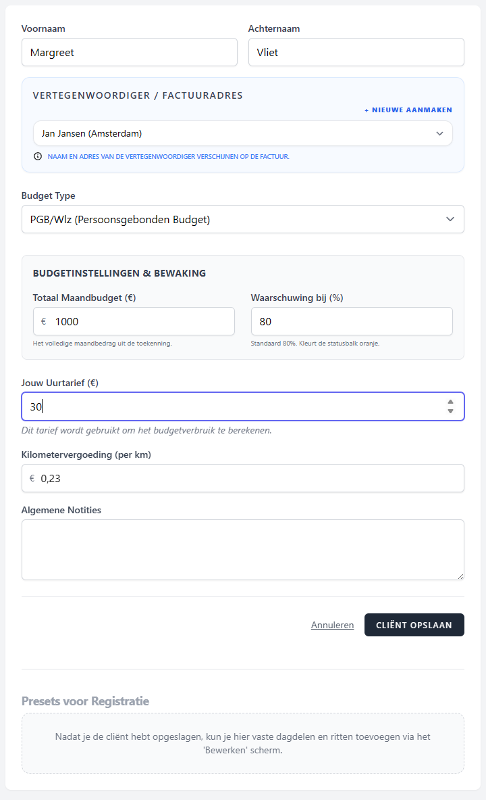Screen dimensions: 486x800
Task: Click into the Totaal Maandbudget input
Action: point(142,321)
